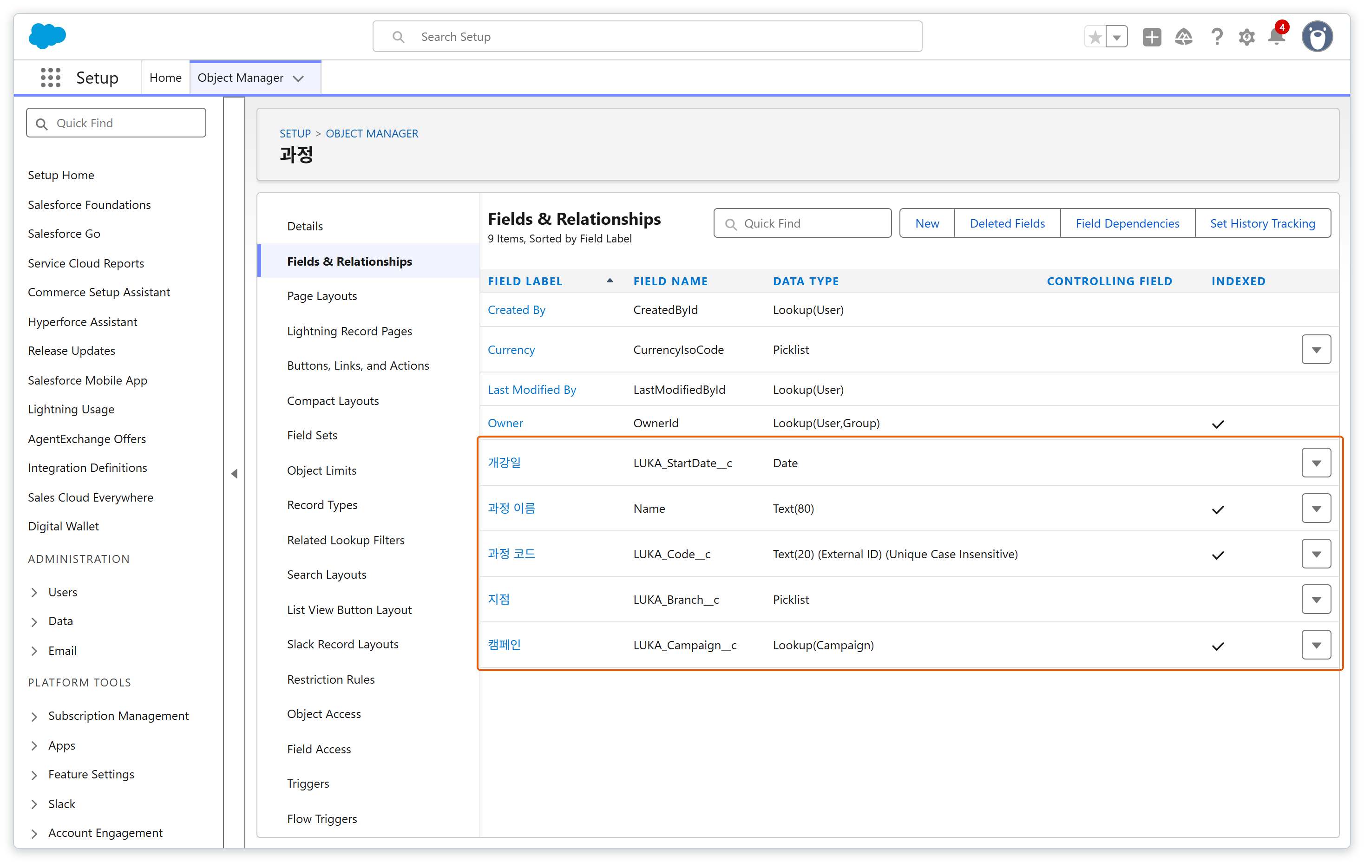The height and width of the screenshot is (862, 1364).
Task: Open the user profile avatar
Action: [1317, 37]
